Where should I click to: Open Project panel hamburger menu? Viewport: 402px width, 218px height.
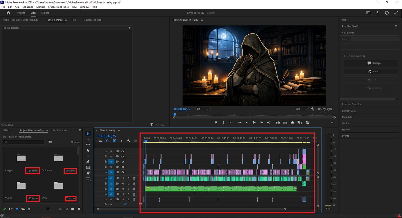47,130
